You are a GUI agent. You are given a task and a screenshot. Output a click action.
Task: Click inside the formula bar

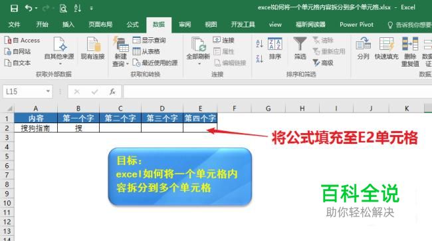(x=278, y=92)
